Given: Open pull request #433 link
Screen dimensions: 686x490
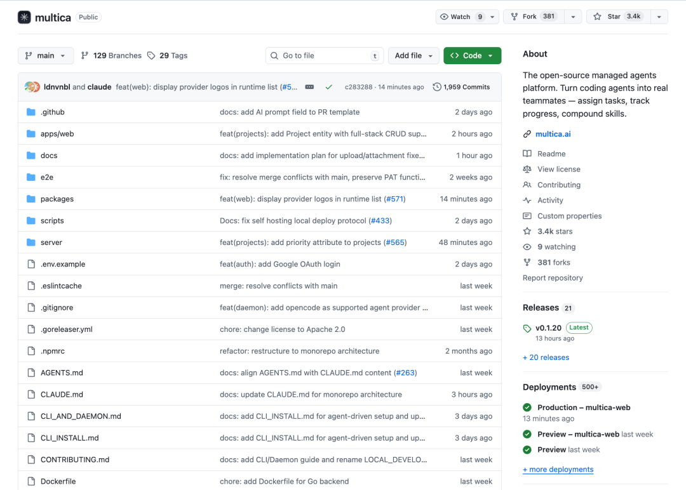Looking at the screenshot, I should coord(380,221).
